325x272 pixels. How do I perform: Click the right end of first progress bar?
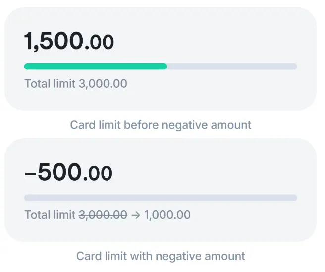[293, 67]
